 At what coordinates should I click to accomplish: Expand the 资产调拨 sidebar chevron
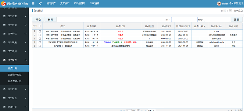pyautogui.click(x=26, y=16)
